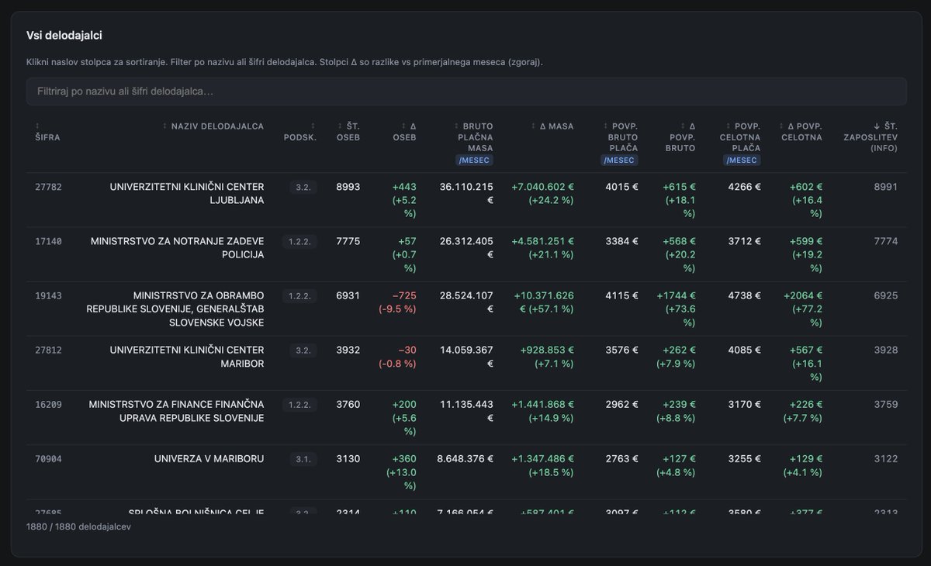Open Ministrstvo za obrambo Generalštab row
This screenshot has width=931, height=566.
pos(466,309)
